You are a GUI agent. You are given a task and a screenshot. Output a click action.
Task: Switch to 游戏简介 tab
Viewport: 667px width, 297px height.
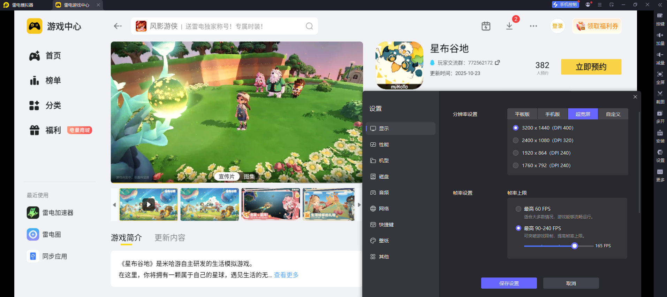tap(126, 238)
